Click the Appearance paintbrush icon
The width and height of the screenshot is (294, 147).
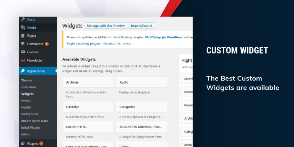[x=23, y=71]
